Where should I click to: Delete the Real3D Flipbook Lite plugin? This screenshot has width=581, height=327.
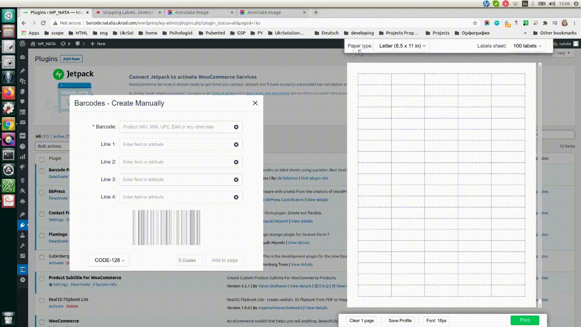72,306
